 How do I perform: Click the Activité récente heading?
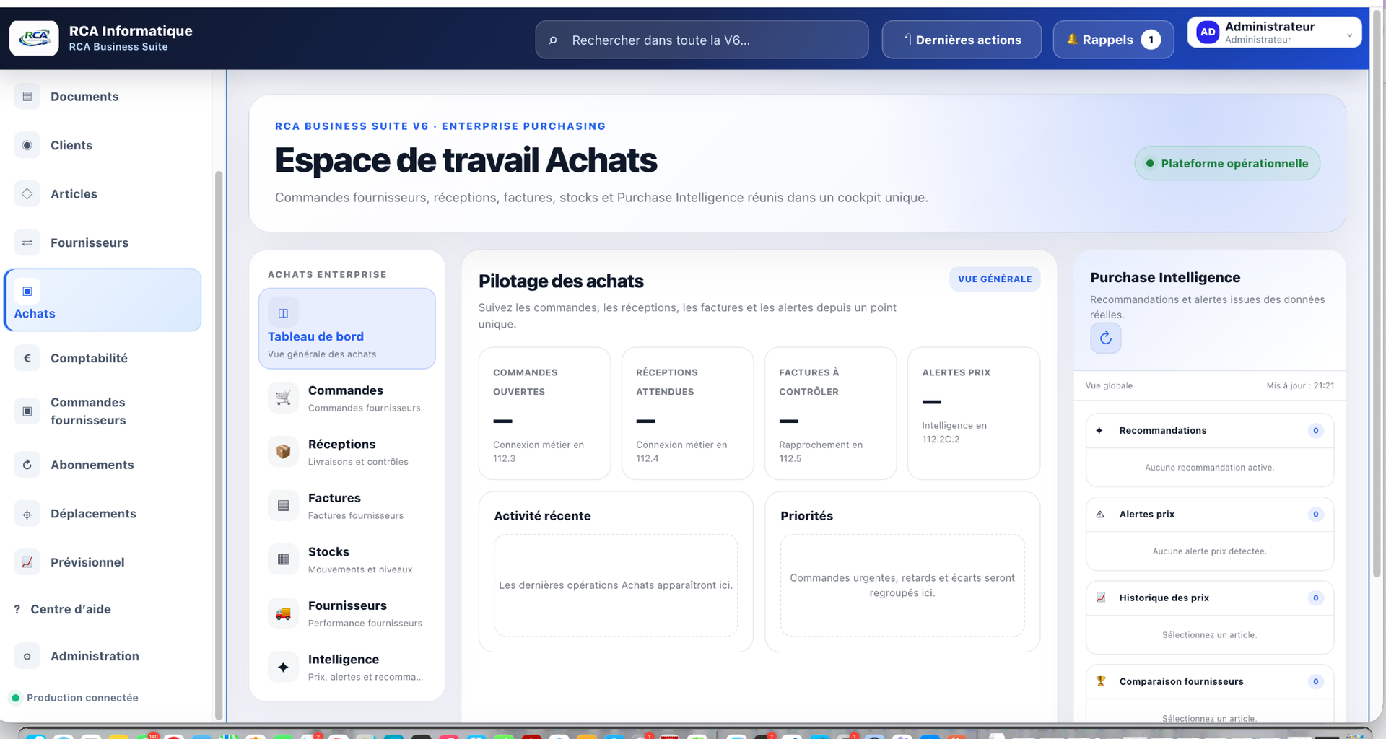click(x=542, y=516)
